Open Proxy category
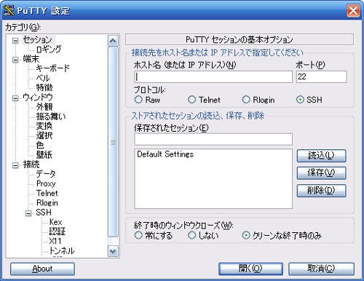This screenshot has width=364, height=281. pyautogui.click(x=46, y=183)
